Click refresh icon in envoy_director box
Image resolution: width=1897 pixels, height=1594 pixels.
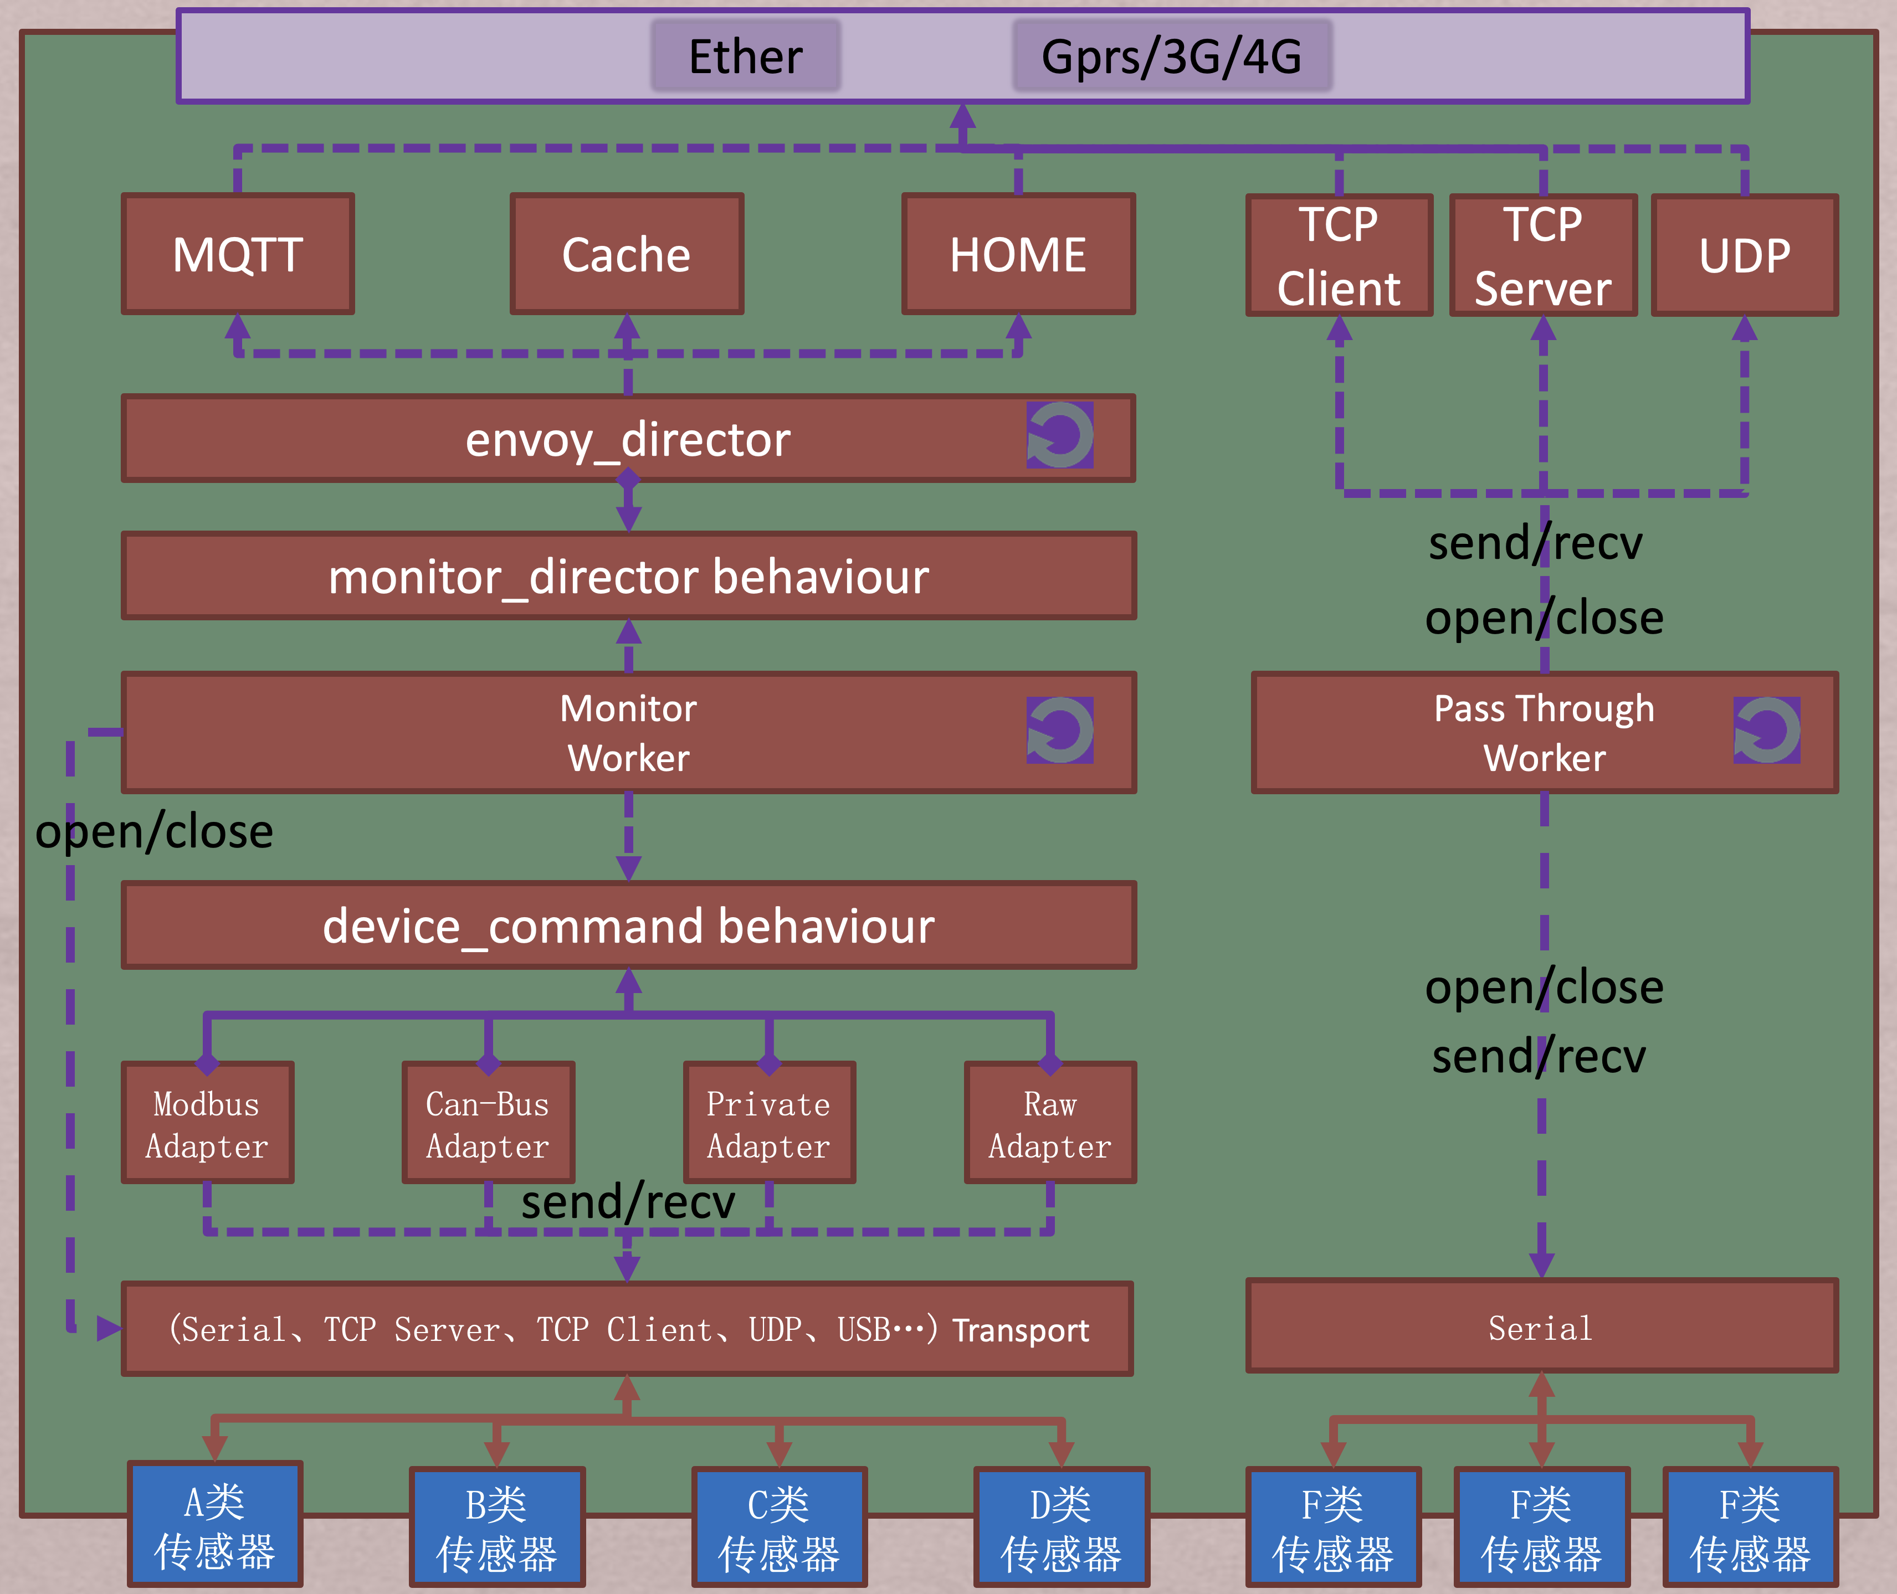[1059, 435]
